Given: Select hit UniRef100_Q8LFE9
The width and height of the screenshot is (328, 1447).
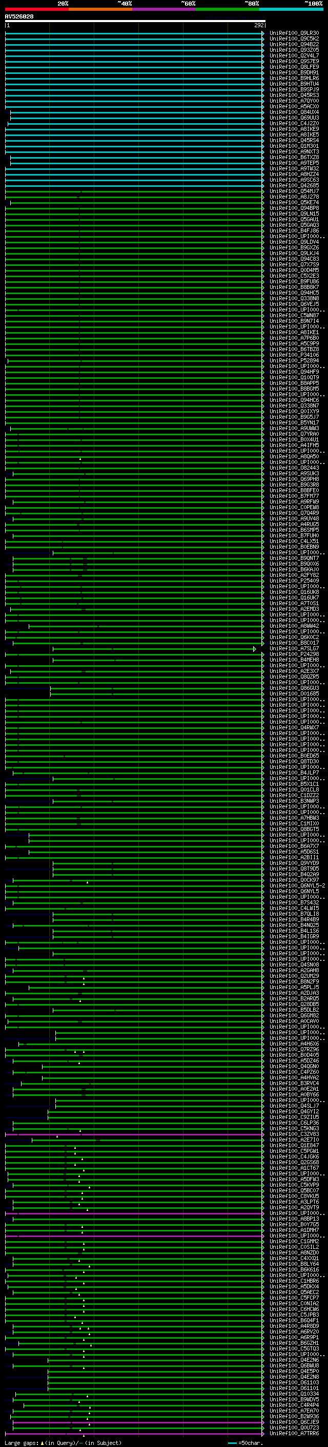Looking at the screenshot, I should coord(294,67).
